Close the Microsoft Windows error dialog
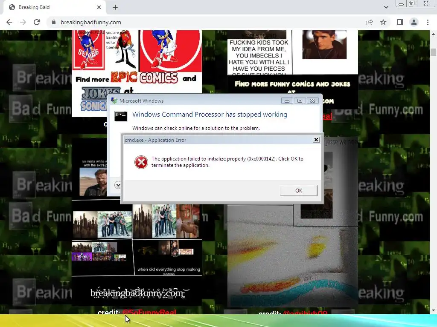 click(313, 100)
